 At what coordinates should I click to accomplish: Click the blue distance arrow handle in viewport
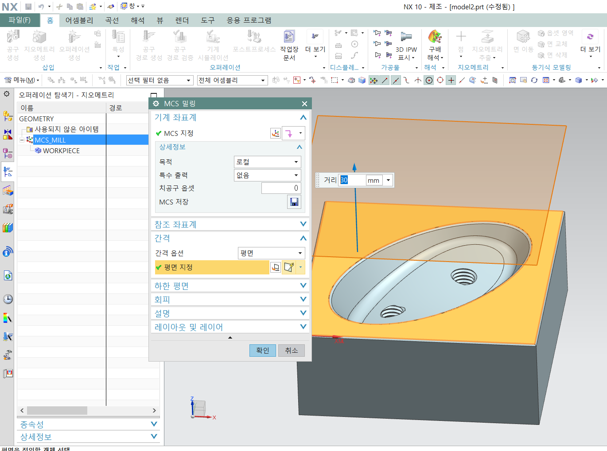354,167
